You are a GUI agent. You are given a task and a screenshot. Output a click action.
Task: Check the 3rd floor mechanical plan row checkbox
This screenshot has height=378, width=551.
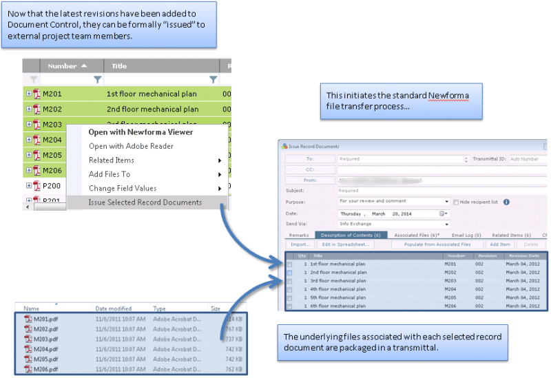click(x=289, y=281)
